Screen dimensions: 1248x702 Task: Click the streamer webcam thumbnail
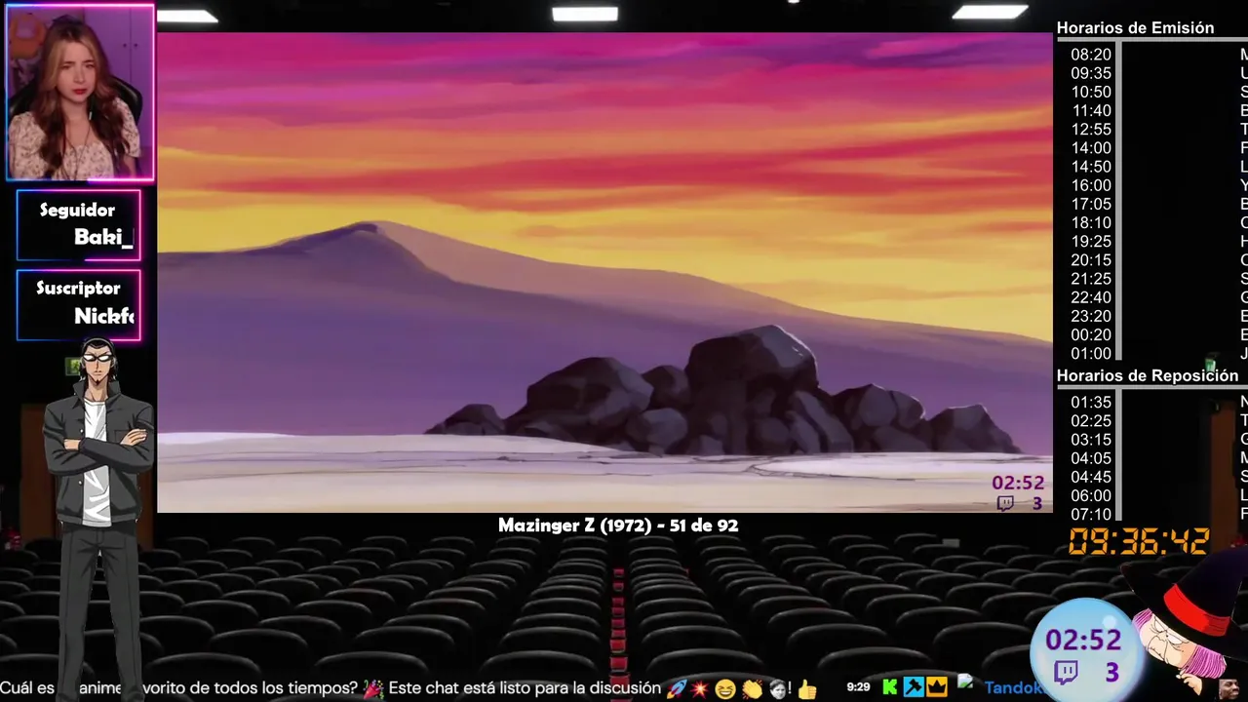tap(80, 93)
